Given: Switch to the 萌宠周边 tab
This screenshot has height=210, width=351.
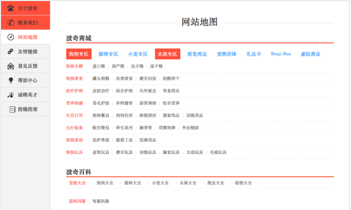Looking at the screenshot, I should (197, 54).
